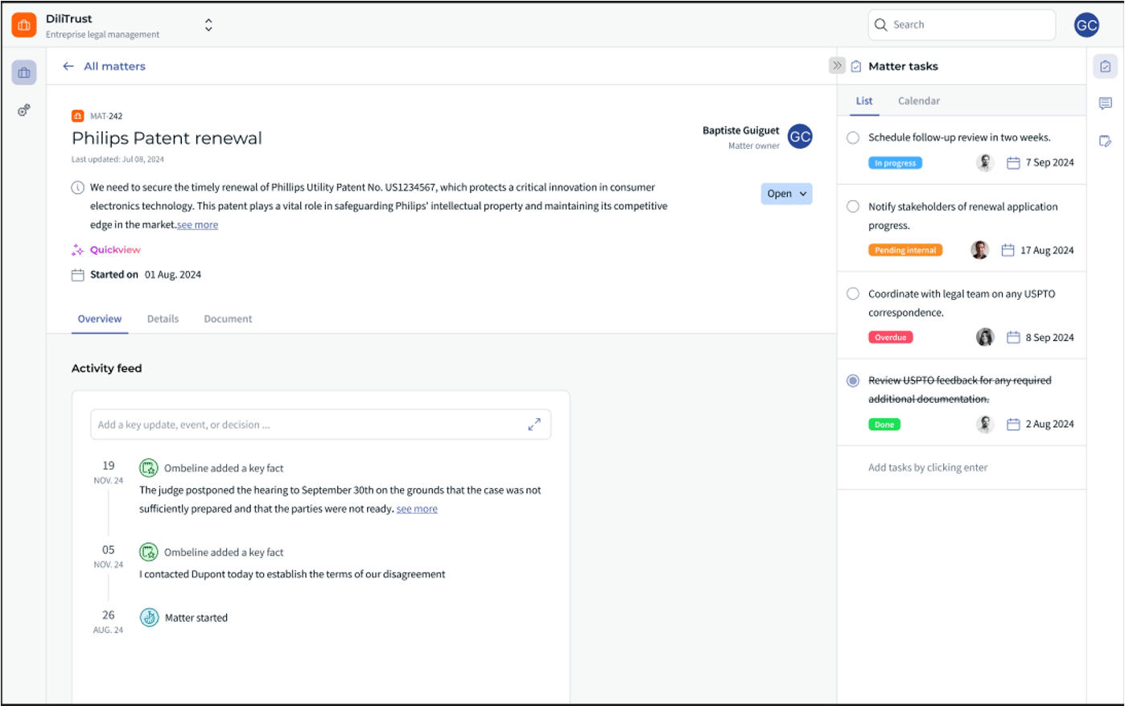Click calendar icon next to 17 Aug 2024

click(x=1008, y=250)
